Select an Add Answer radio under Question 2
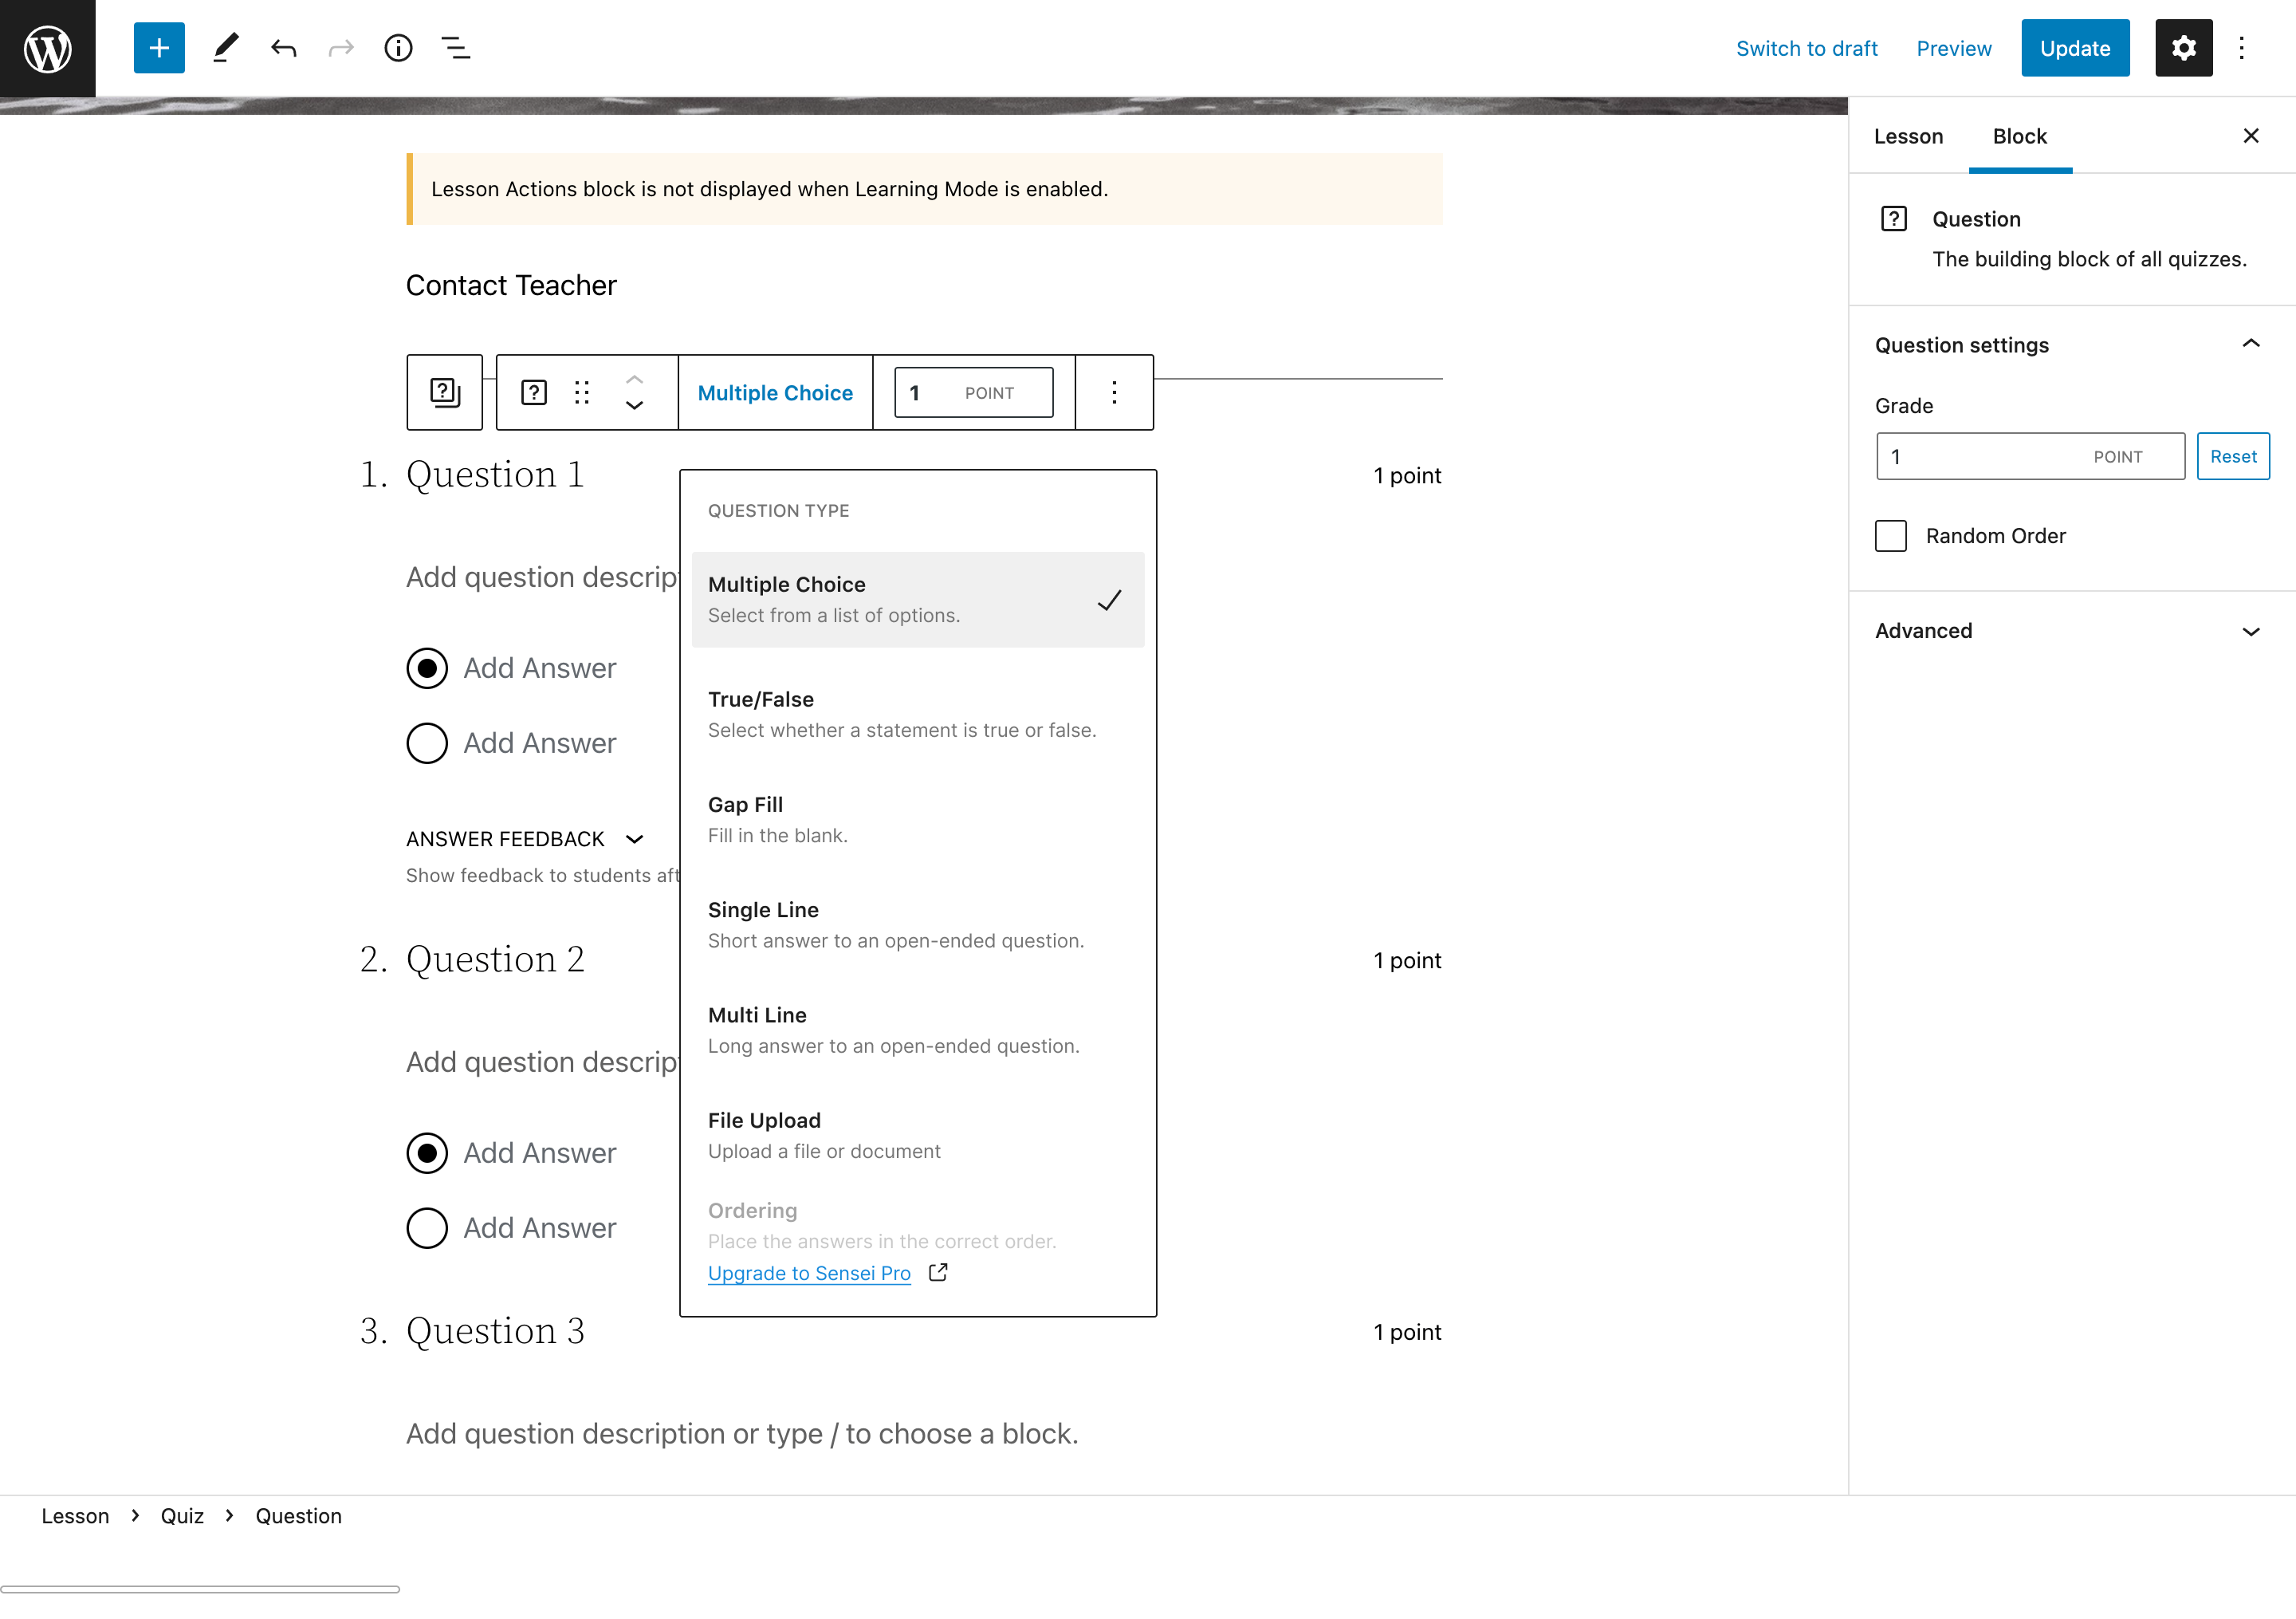The image size is (2296, 1619). point(427,1152)
